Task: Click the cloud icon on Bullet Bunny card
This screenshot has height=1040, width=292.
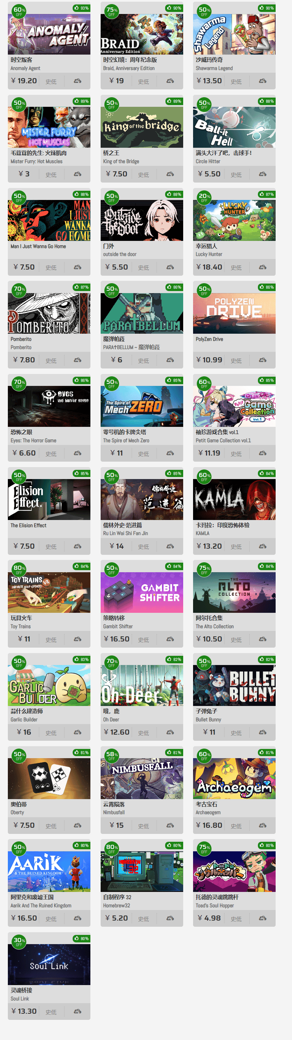Action: [x=263, y=732]
